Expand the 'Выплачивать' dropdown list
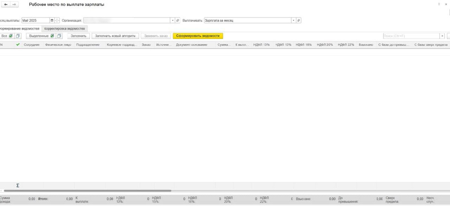450x206 pixels. [x=294, y=21]
